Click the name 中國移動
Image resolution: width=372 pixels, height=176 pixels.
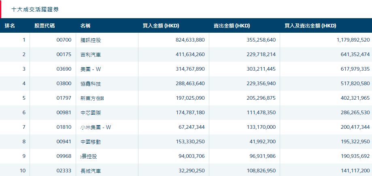click(x=91, y=142)
